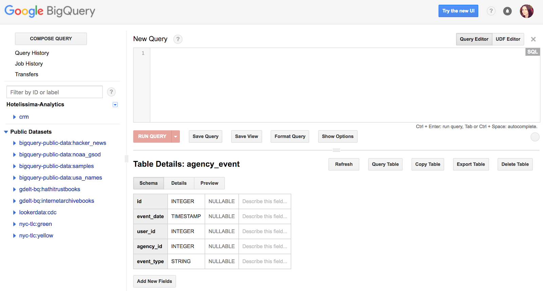Expand bigquery-public-data:noaa_gsod dataset arrow
The height and width of the screenshot is (291, 543).
tap(14, 154)
